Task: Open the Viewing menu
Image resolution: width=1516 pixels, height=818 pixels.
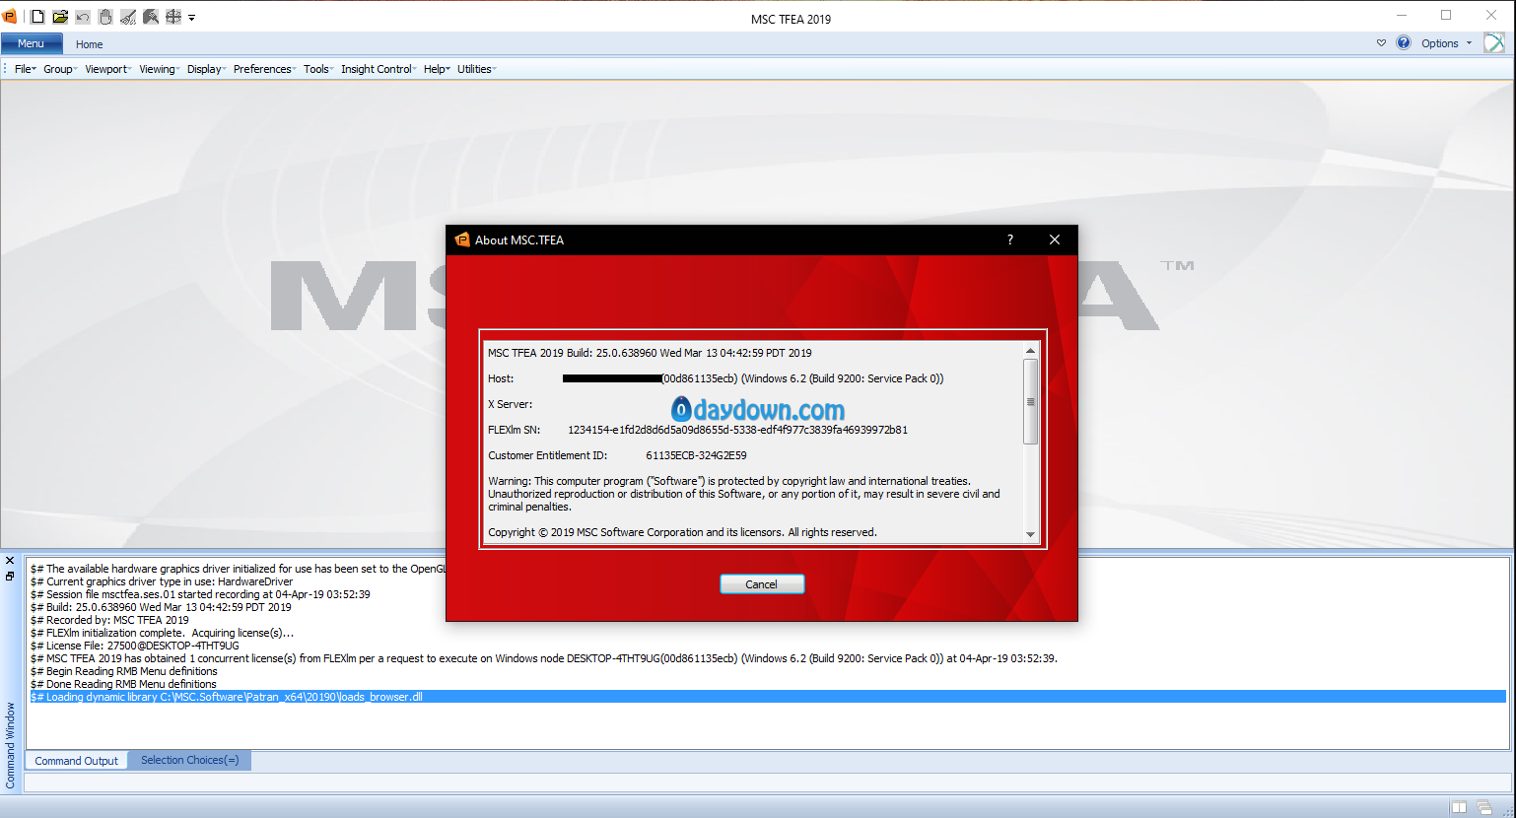Action: coord(159,69)
